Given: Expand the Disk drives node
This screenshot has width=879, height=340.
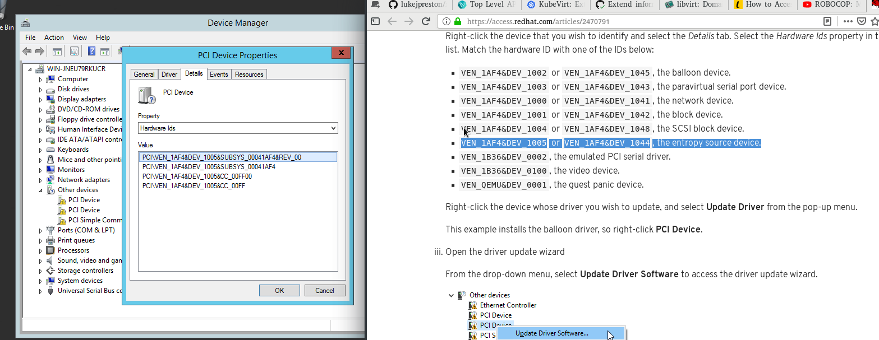Looking at the screenshot, I should 40,90.
